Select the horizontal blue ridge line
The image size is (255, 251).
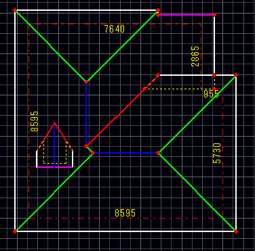point(125,153)
